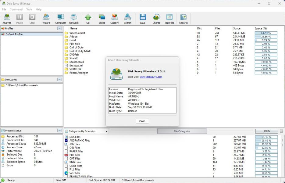The width and height of the screenshot is (285, 183).
Task: Open the Categorize By Extension combo box
Action: 87,131
